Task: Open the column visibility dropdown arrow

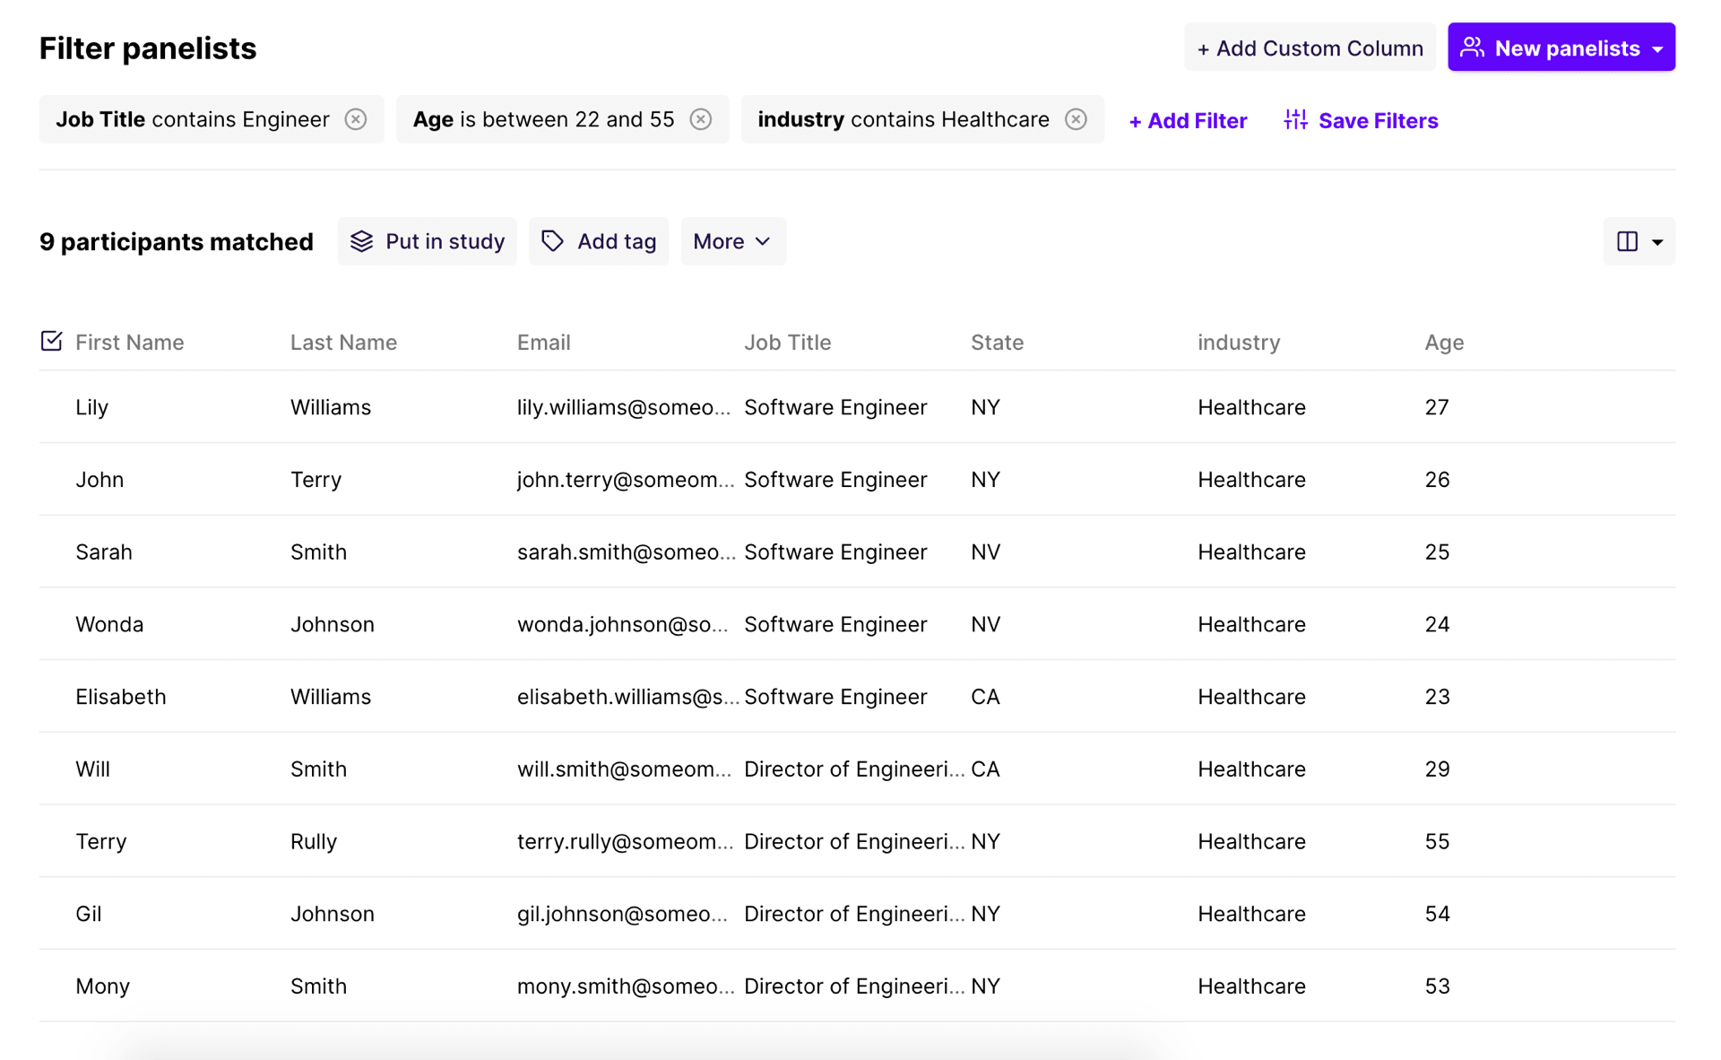Action: tap(1655, 240)
